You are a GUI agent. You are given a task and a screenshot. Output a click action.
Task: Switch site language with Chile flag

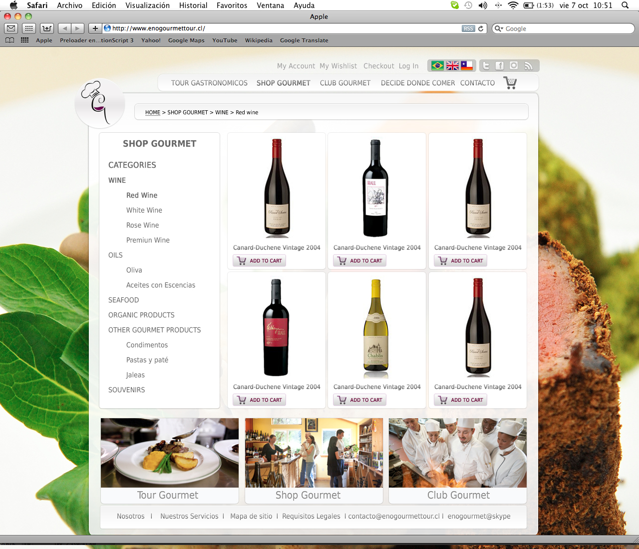pos(467,65)
